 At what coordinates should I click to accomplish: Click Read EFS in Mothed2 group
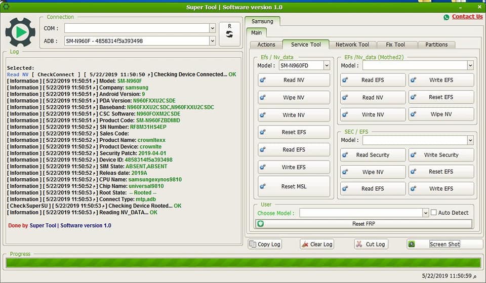pos(373,80)
